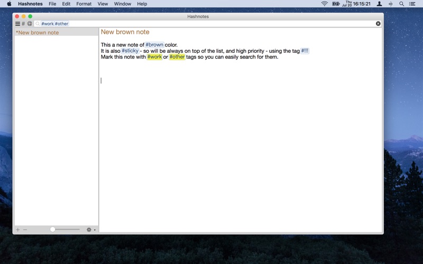423x264 pixels.
Task: Open the Window menu
Action: pos(123,4)
